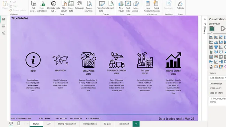The image size is (226, 127).
Task: Select the line chart visual
Action: [x=211, y=42]
